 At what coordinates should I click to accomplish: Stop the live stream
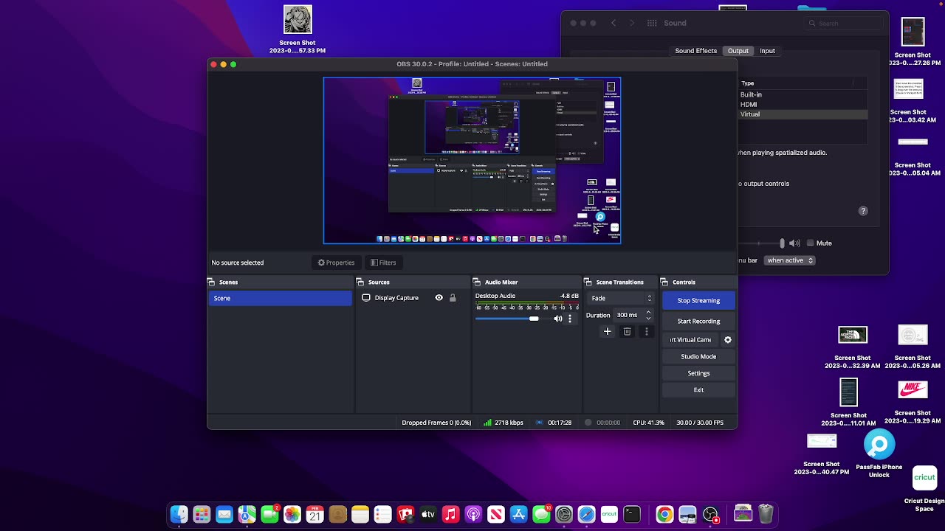[x=698, y=300]
